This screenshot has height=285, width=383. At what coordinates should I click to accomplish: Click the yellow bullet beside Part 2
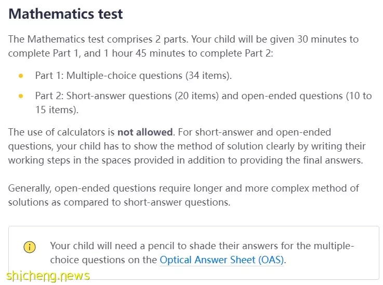click(x=21, y=96)
